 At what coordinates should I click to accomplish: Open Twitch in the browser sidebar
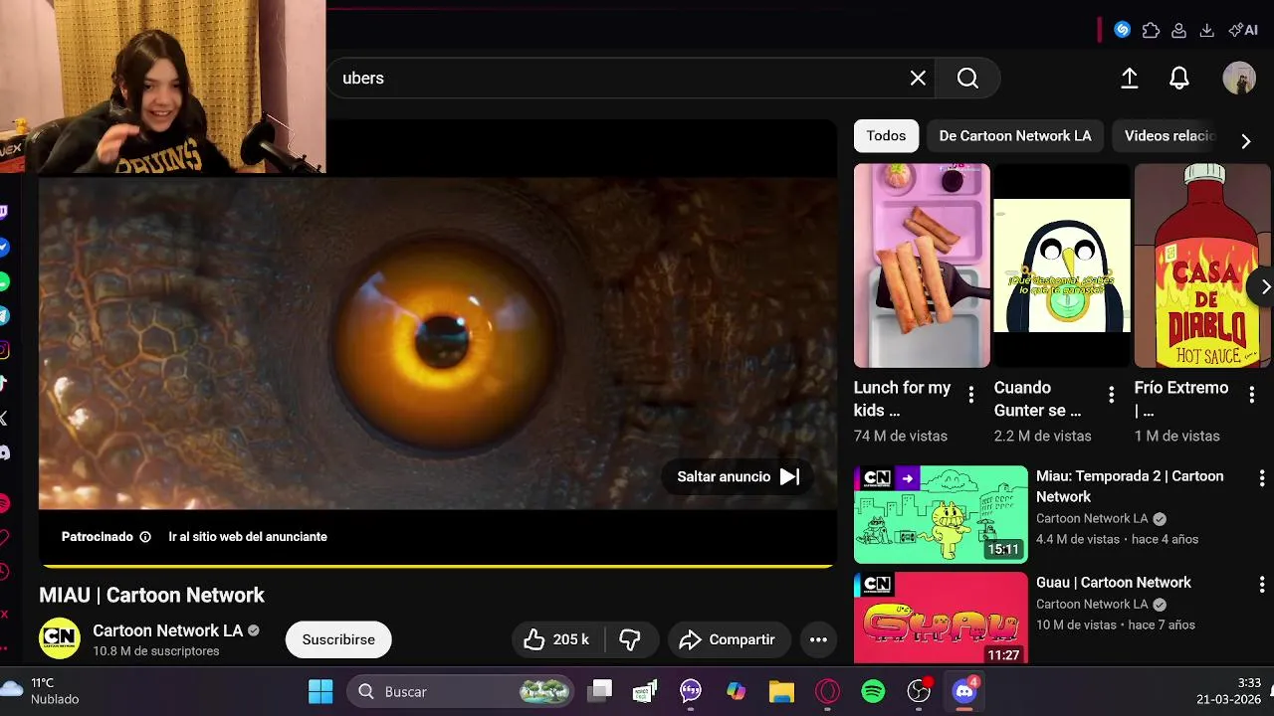4,212
